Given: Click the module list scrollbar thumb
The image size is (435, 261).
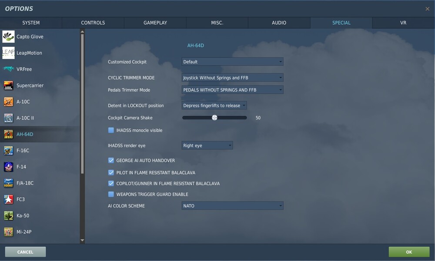Looking at the screenshot, I should 82,104.
